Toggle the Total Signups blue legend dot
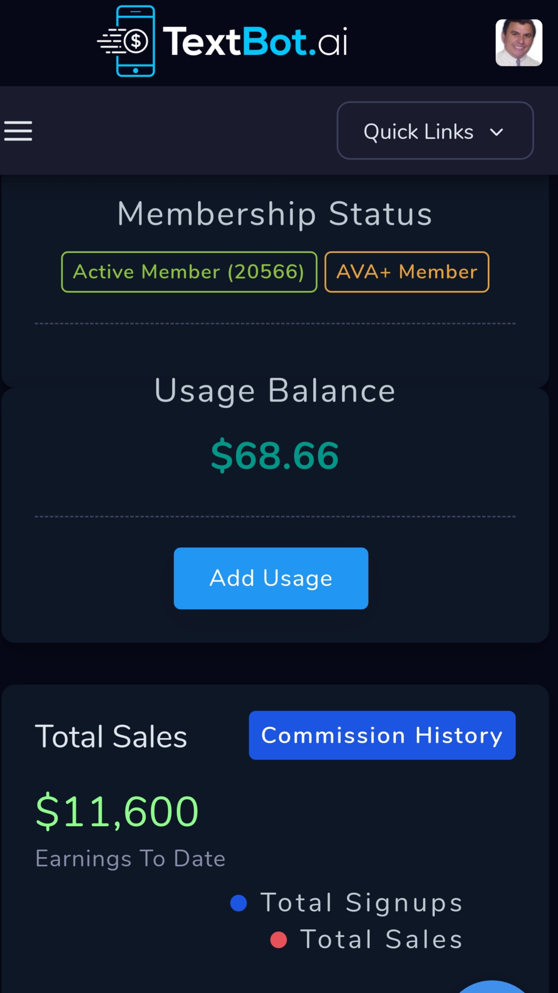The width and height of the screenshot is (558, 993). coord(239,903)
